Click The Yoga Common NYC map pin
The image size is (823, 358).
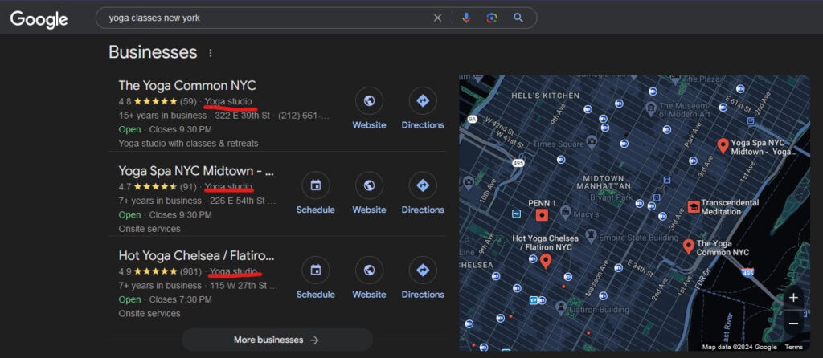click(689, 246)
